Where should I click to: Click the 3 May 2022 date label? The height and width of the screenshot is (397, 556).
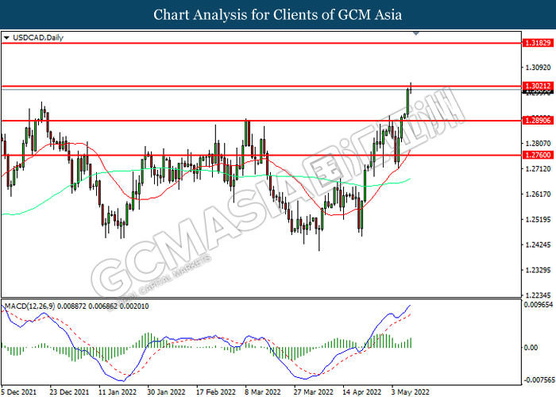pos(411,392)
